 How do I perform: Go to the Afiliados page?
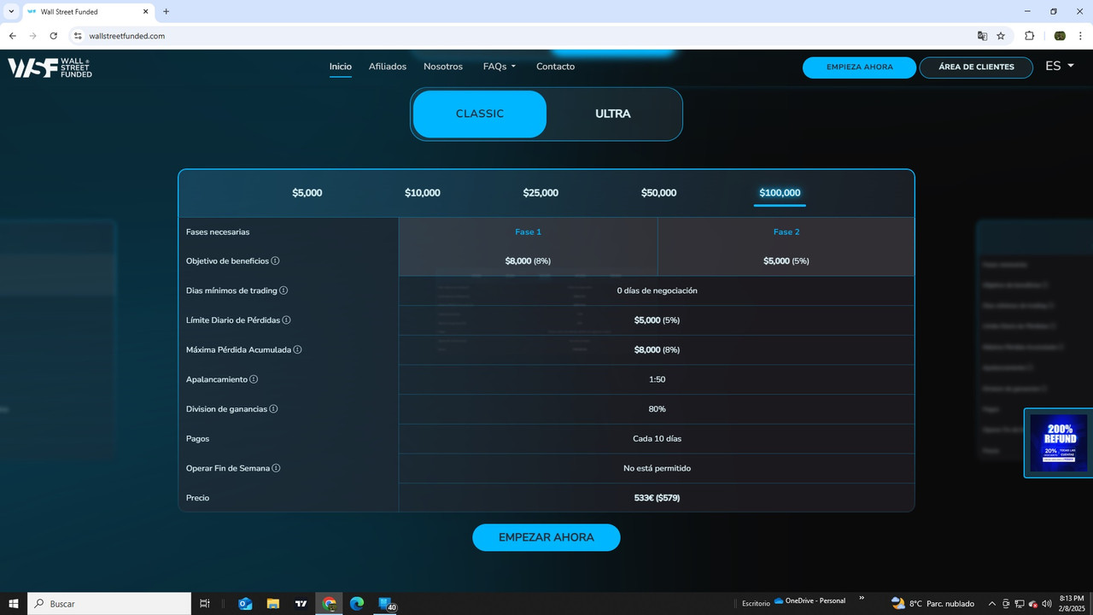pyautogui.click(x=388, y=67)
